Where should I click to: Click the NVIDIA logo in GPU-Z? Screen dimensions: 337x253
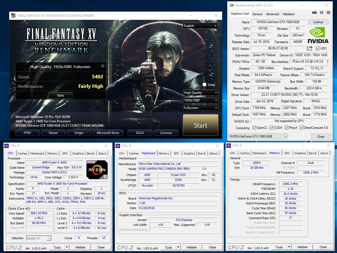[318, 35]
